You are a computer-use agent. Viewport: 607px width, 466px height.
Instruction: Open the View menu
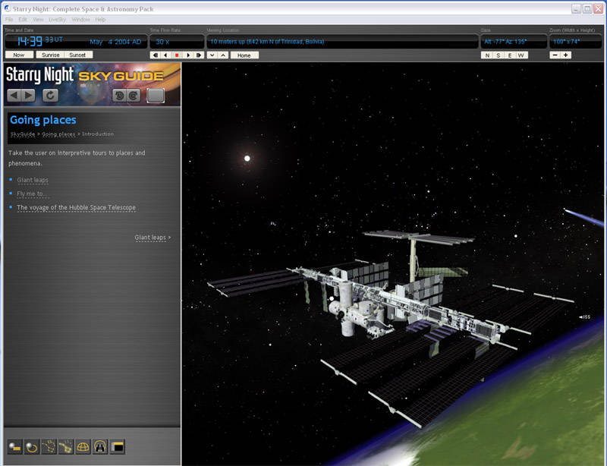38,20
